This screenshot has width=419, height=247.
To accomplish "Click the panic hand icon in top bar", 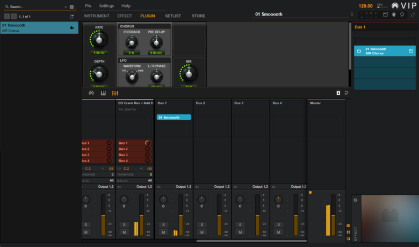I will [393, 14].
